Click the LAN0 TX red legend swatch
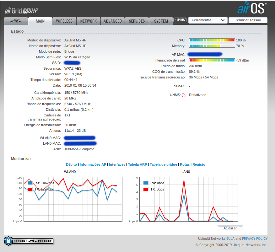Viewport: 275px width, 252px height. click(x=146, y=189)
